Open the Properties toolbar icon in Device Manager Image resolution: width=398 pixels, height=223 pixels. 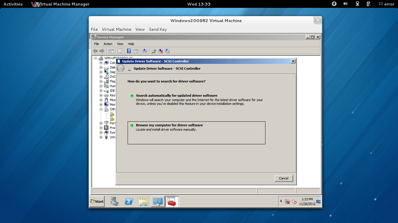click(120, 51)
